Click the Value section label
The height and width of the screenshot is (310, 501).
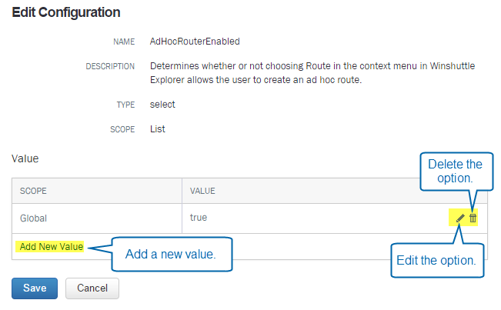tap(25, 158)
